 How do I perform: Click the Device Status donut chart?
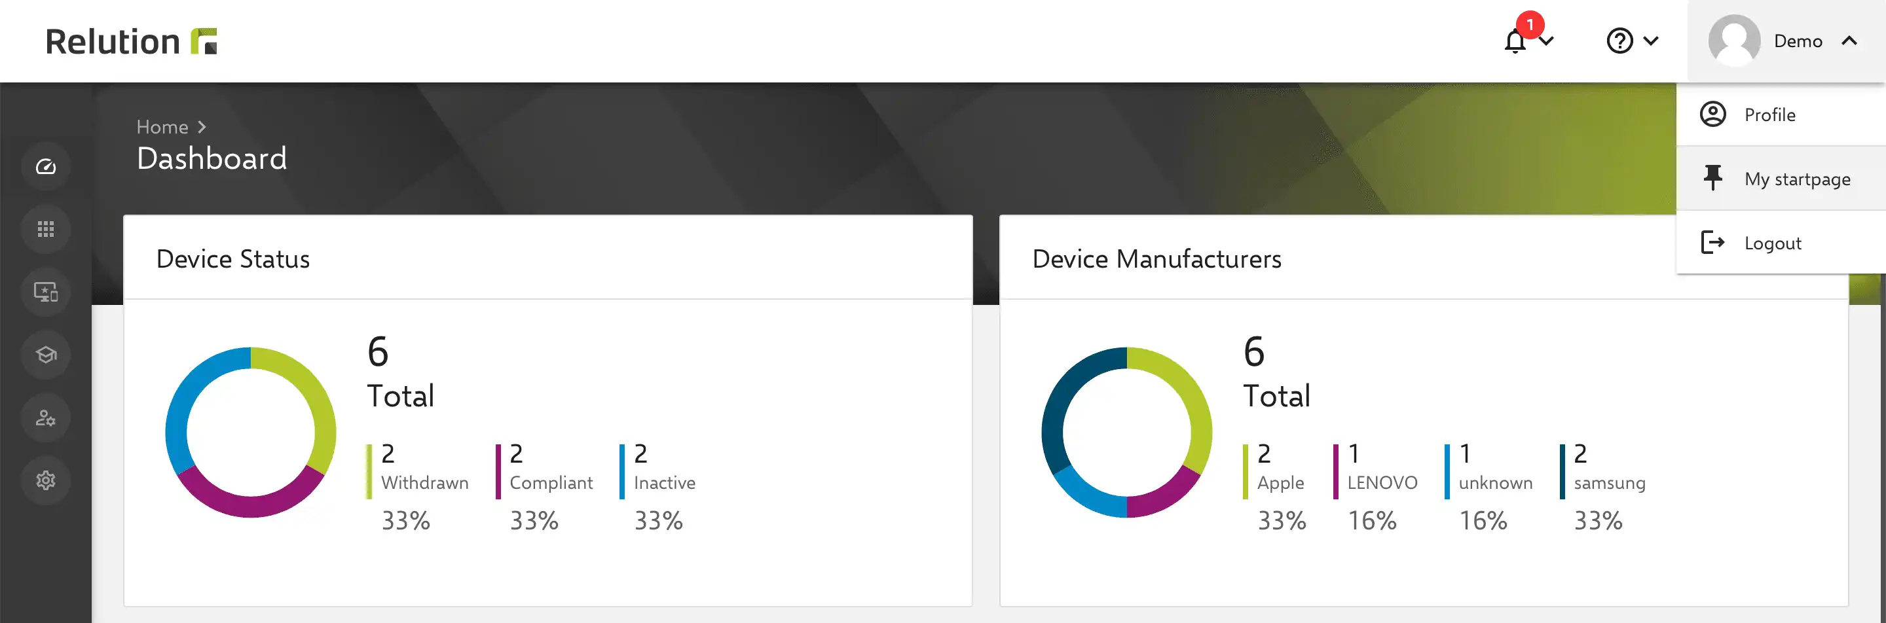[x=250, y=432]
